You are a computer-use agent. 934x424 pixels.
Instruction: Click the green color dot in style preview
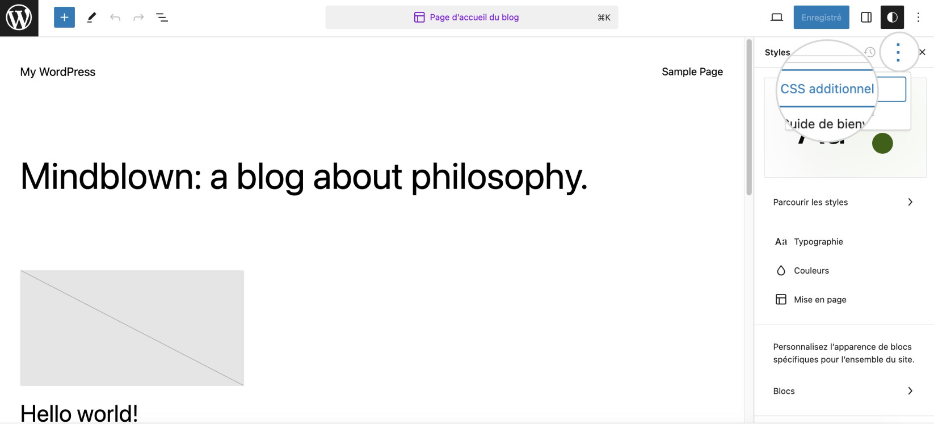coord(882,143)
